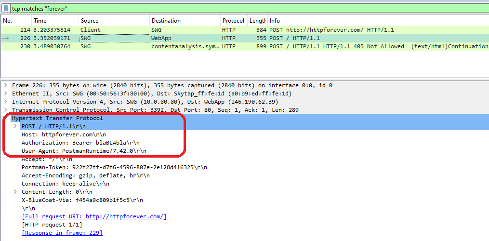Click the display filter bookmark icon

[5, 8]
